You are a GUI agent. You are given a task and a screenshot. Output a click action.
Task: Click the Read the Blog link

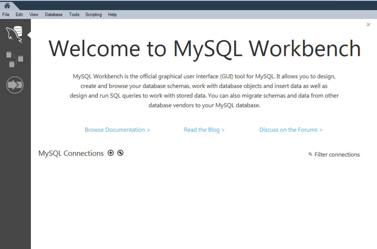click(x=204, y=130)
